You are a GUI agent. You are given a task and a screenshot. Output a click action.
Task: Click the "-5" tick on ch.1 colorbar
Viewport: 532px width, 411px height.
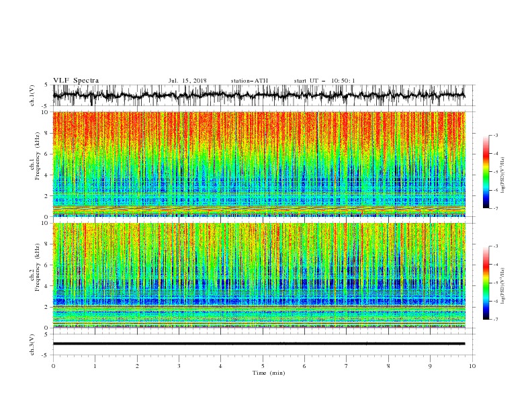[496, 172]
